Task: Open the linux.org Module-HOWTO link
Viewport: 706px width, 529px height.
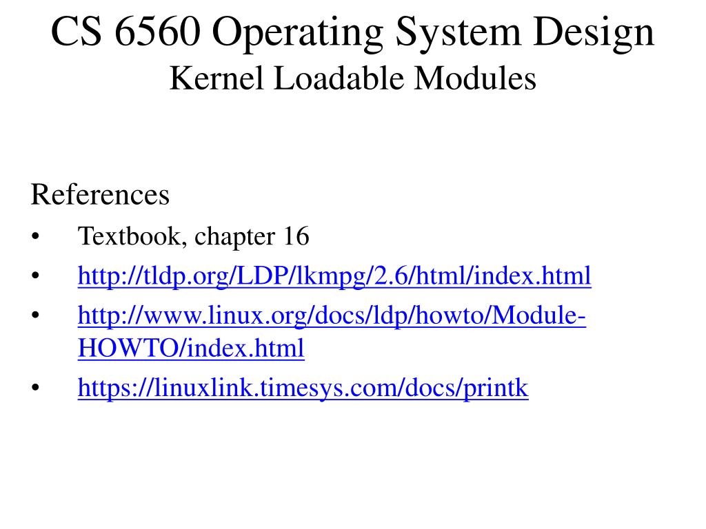Action: (x=332, y=331)
